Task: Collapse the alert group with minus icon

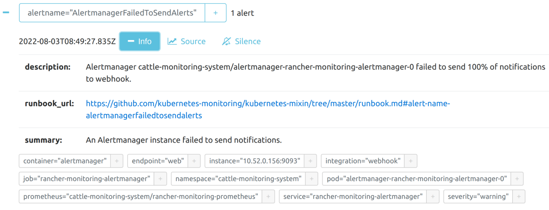Action: pyautogui.click(x=6, y=13)
